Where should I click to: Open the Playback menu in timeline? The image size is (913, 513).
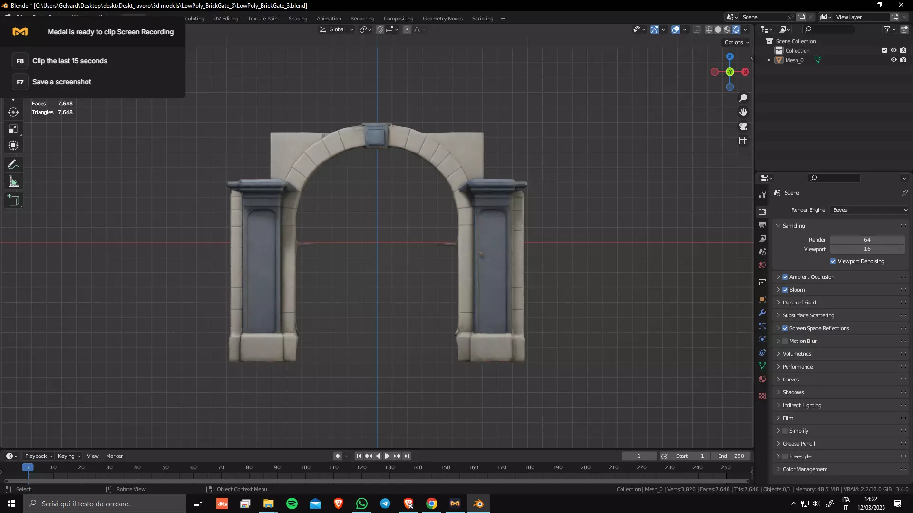coord(38,456)
